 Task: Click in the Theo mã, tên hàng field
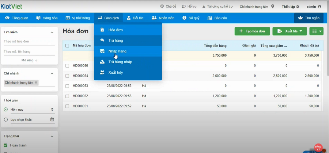(29, 51)
